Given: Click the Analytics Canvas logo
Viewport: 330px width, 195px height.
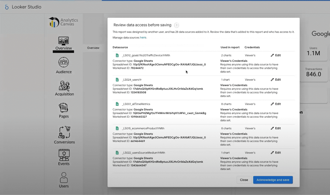Looking at the screenshot, I should pos(63,22).
